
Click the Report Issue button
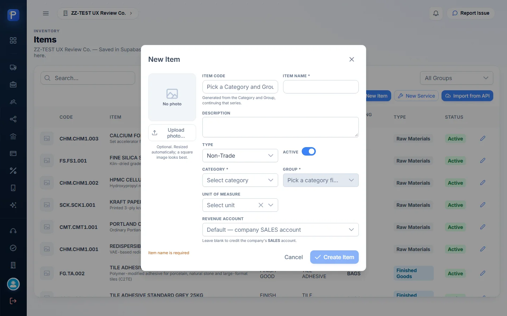(471, 13)
